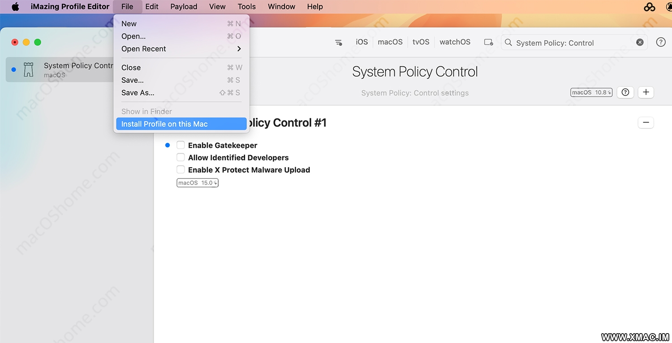Open help from toolbar question mark

(661, 42)
